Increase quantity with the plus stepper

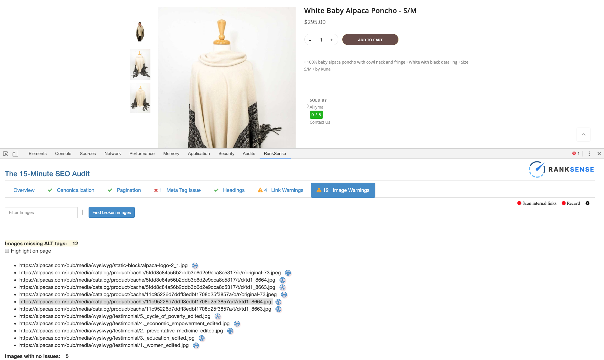click(x=332, y=40)
